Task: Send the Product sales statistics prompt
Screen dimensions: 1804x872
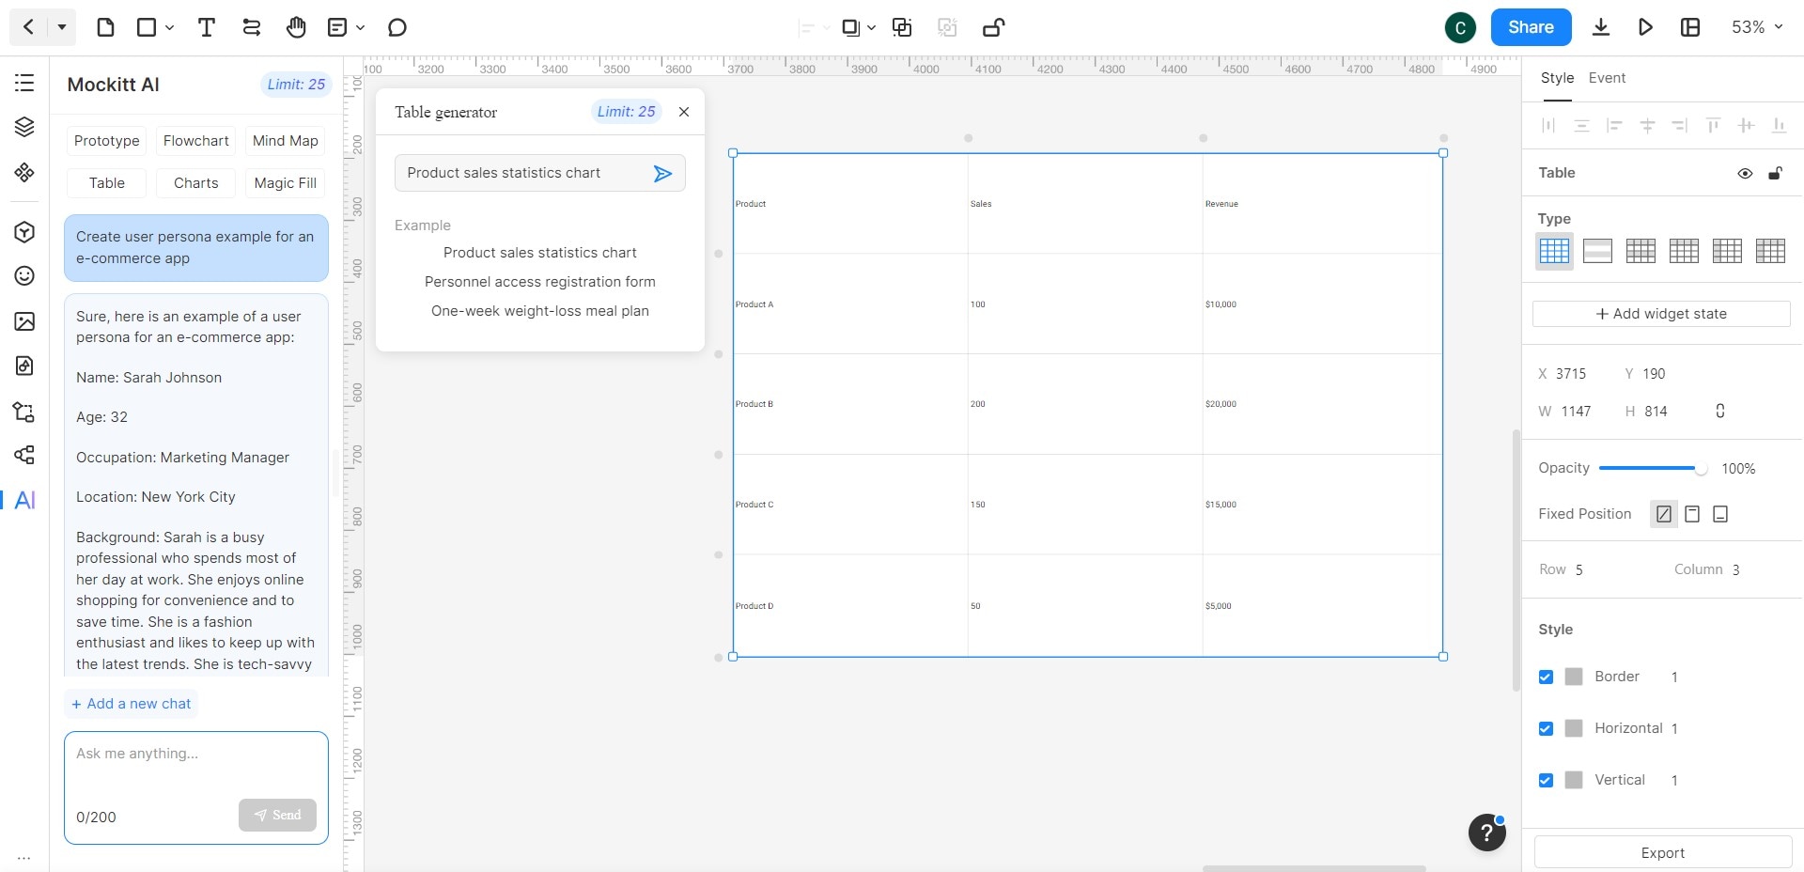Action: (662, 173)
